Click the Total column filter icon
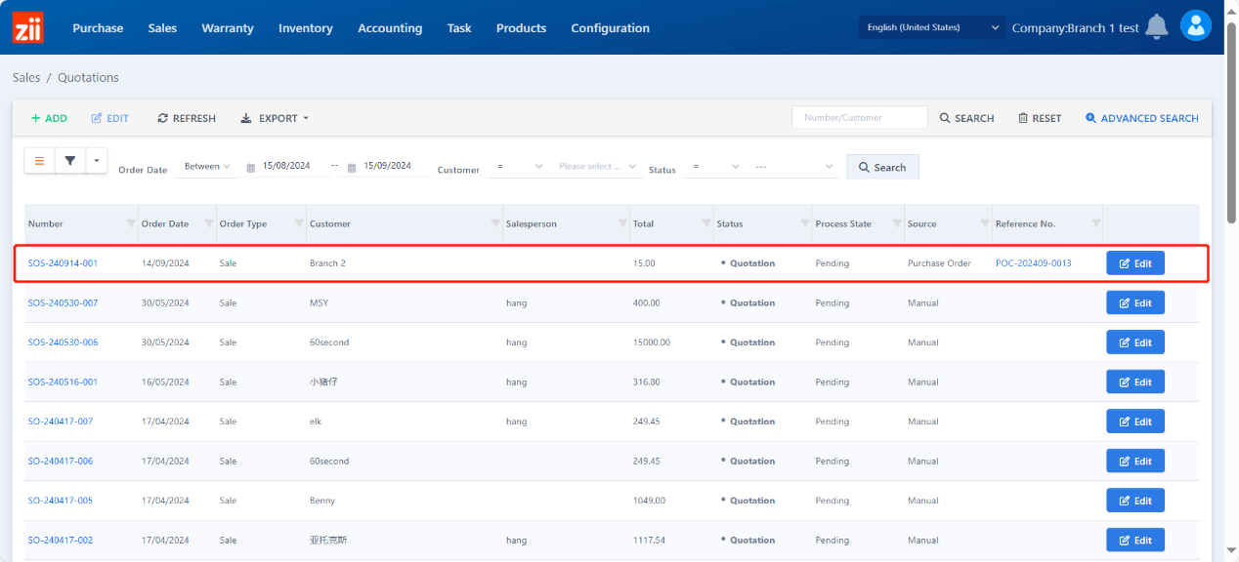The height and width of the screenshot is (562, 1239). click(706, 224)
